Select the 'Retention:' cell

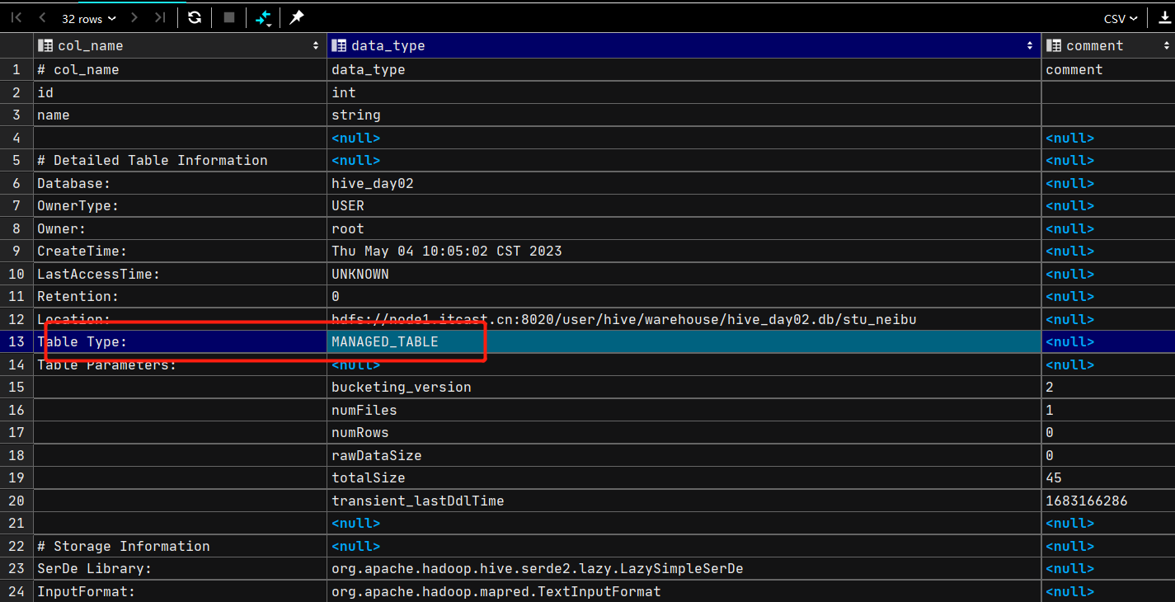click(x=180, y=297)
